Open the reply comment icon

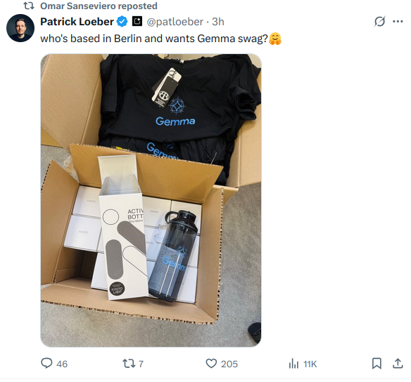click(46, 364)
